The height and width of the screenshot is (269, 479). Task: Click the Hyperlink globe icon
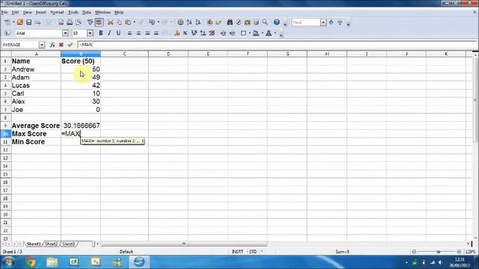coord(180,22)
